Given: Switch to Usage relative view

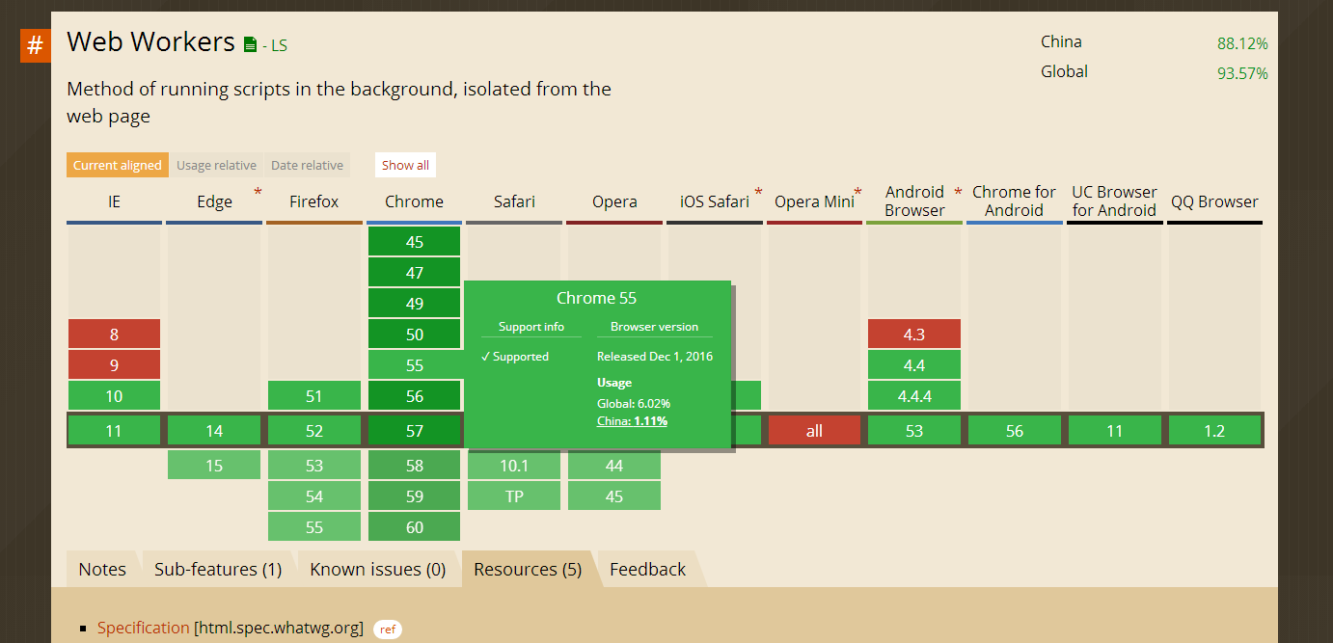Looking at the screenshot, I should 216,165.
